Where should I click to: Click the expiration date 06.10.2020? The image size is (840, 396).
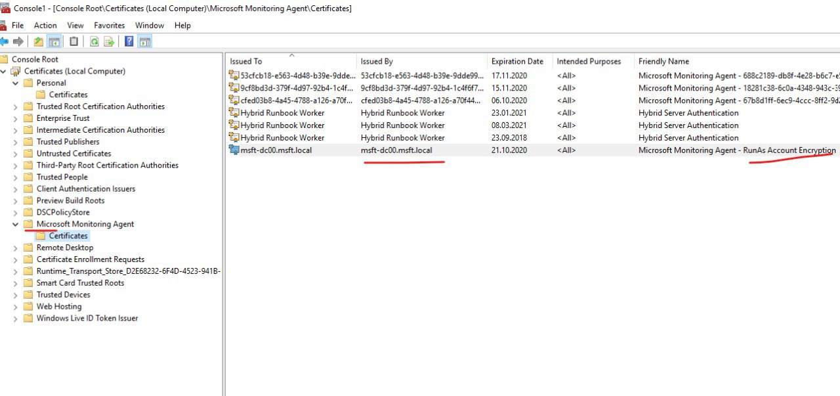click(x=509, y=100)
